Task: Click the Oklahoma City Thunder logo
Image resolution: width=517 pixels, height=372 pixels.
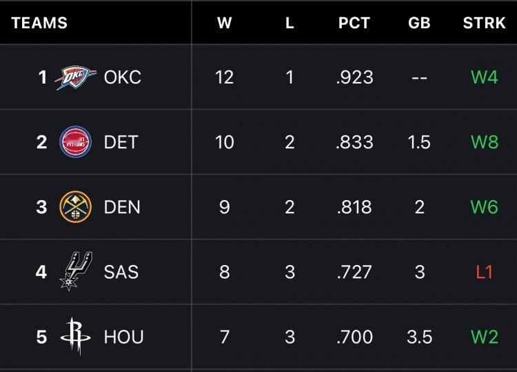Action: click(x=76, y=77)
